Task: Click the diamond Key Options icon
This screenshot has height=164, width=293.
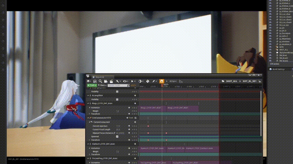Action: point(140,81)
